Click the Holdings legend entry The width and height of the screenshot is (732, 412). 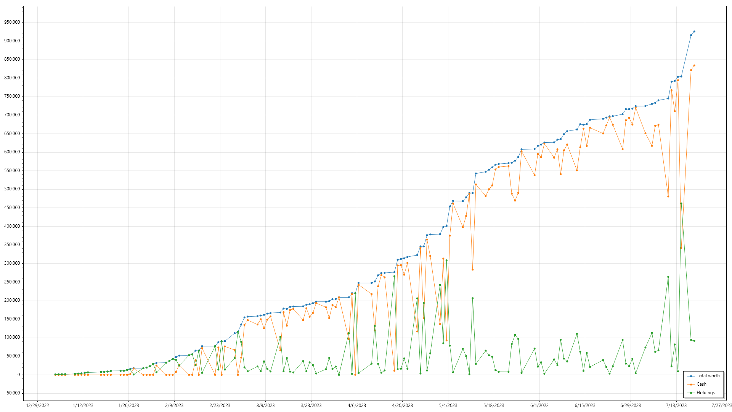705,393
